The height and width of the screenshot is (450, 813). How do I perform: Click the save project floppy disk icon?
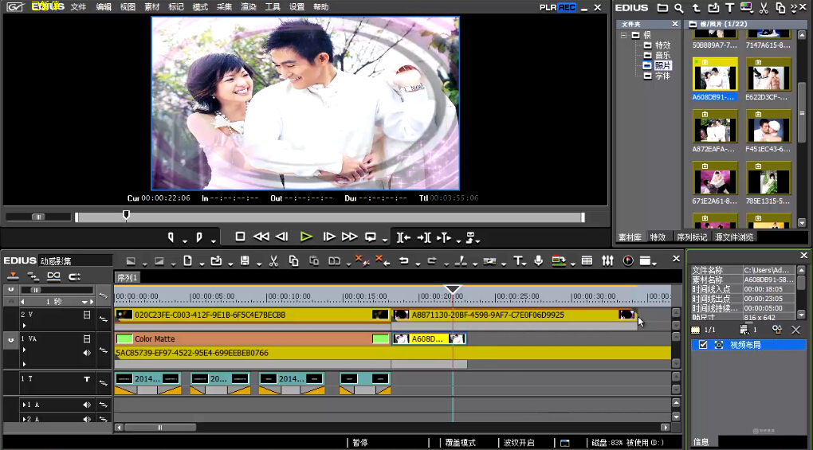(x=245, y=260)
